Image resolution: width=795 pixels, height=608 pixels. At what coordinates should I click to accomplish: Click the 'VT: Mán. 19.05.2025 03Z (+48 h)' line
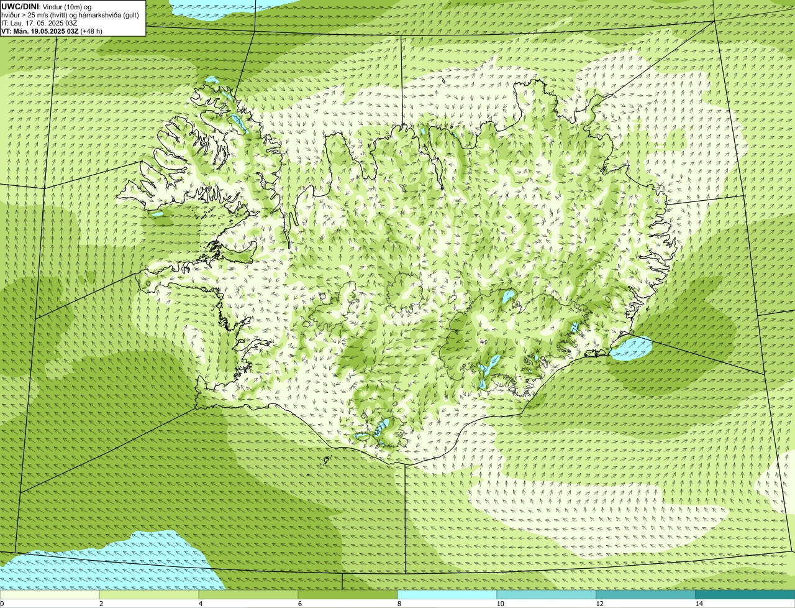52,31
